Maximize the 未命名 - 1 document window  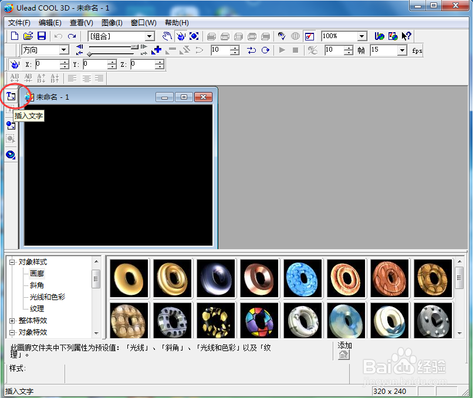(184, 97)
